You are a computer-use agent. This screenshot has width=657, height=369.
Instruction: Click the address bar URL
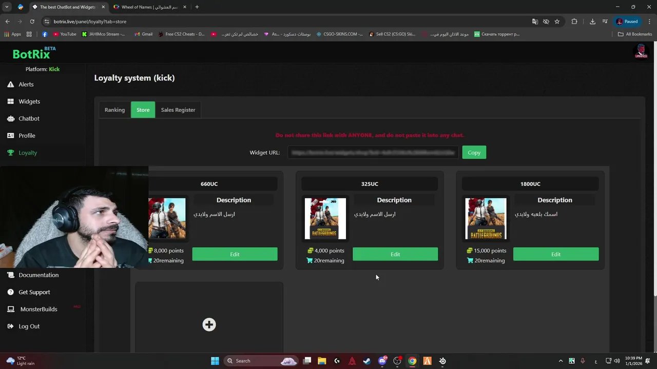[x=90, y=22]
